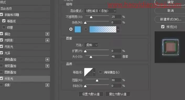
Task: Enable the 颜色叠加 checkbox
Action: click(1, 59)
